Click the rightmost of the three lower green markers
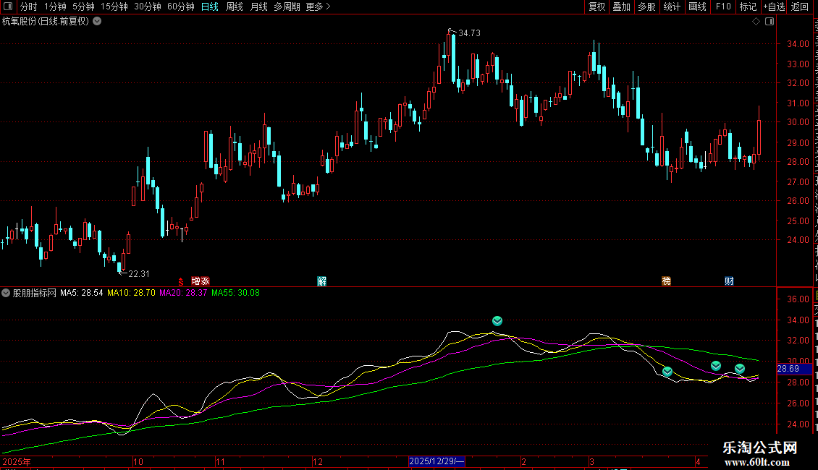818x470 pixels. pyautogui.click(x=740, y=369)
